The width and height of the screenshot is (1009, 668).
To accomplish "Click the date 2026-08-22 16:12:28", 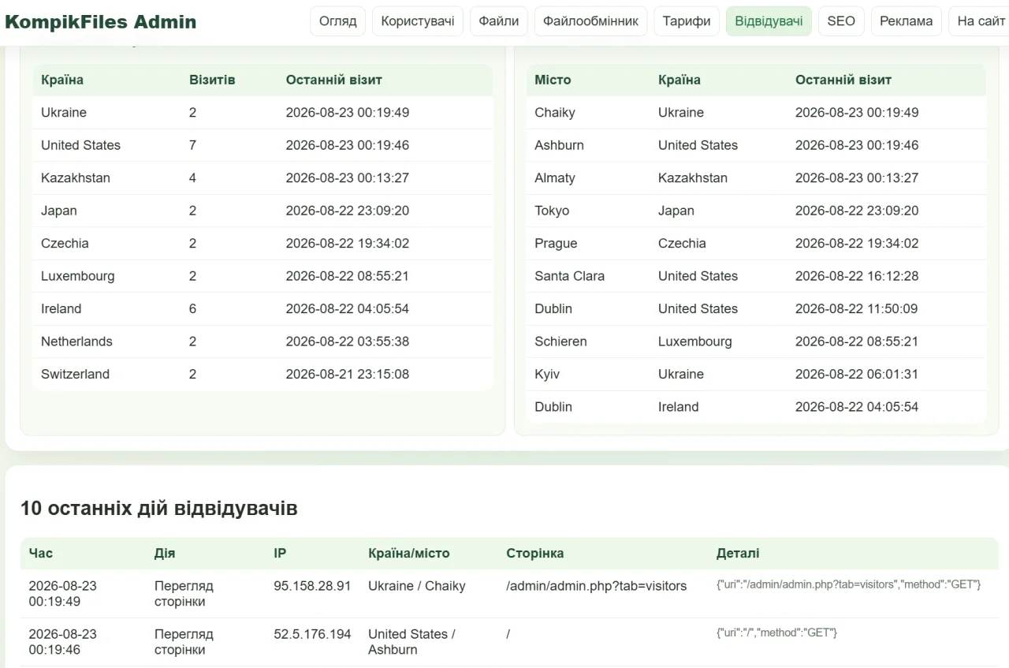I will coord(857,276).
